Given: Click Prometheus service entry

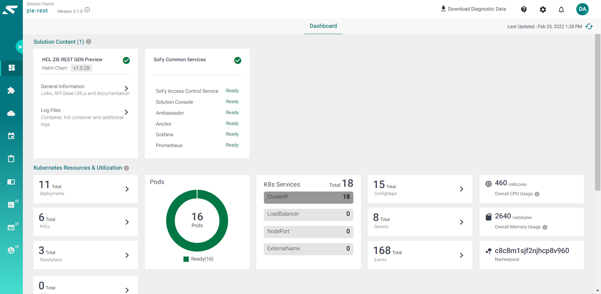Looking at the screenshot, I should pyautogui.click(x=169, y=146).
